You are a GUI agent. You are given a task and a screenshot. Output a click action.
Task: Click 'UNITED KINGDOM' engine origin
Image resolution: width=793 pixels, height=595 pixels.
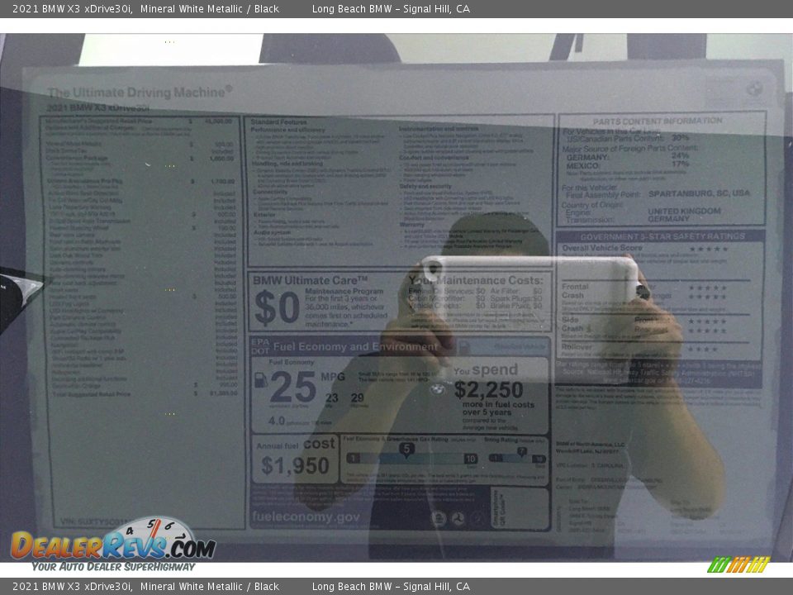(684, 211)
